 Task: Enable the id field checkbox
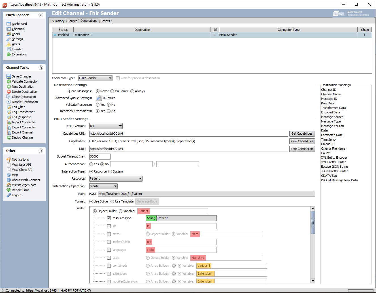point(109,226)
